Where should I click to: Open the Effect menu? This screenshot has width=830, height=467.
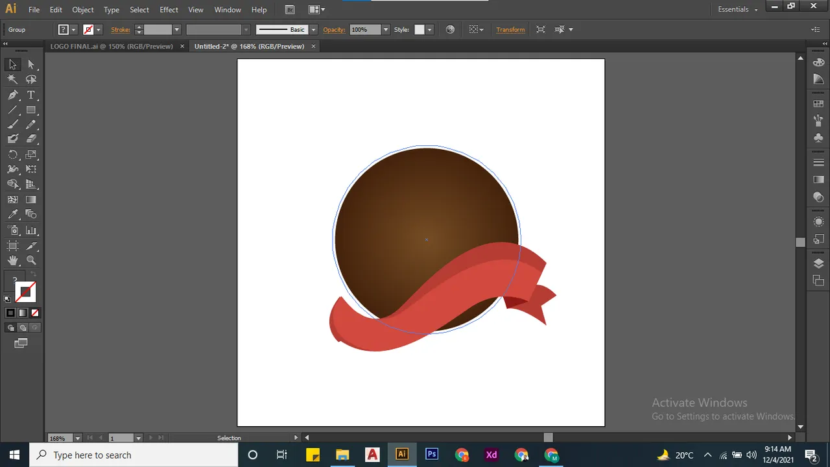pyautogui.click(x=169, y=10)
